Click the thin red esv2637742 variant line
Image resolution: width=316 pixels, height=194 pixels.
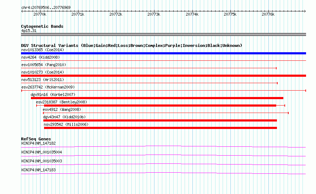click(x=163, y=91)
